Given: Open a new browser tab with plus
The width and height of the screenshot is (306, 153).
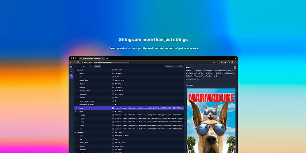Looking at the screenshot, I should tap(107, 58).
